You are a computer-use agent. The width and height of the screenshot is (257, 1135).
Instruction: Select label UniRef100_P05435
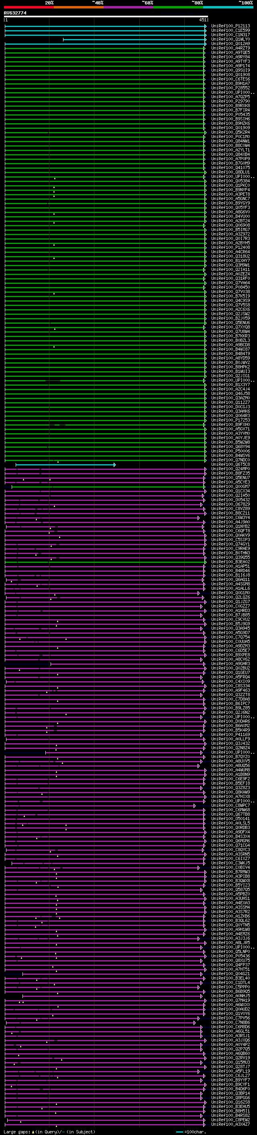click(230, 115)
